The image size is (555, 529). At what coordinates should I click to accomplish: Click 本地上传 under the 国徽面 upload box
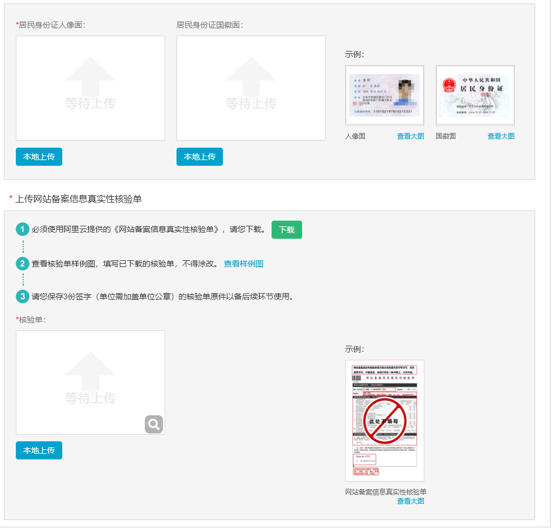[x=199, y=157]
